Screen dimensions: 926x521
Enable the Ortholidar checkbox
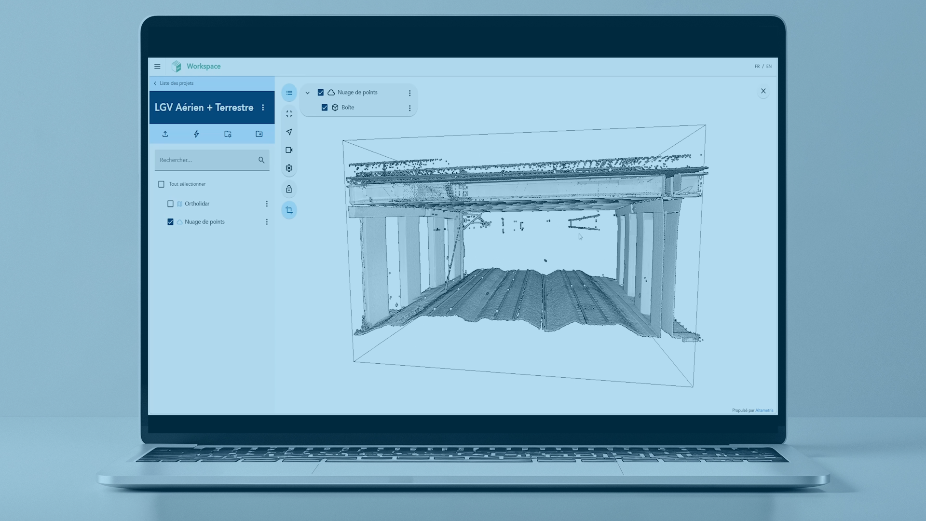(170, 204)
